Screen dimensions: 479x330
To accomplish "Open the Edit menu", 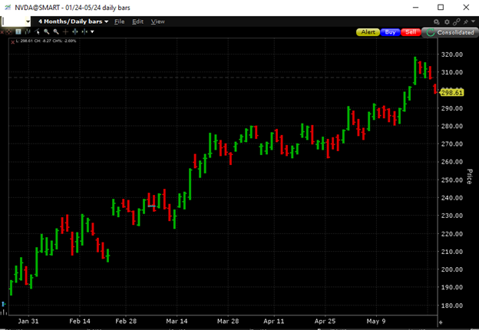I will [137, 21].
